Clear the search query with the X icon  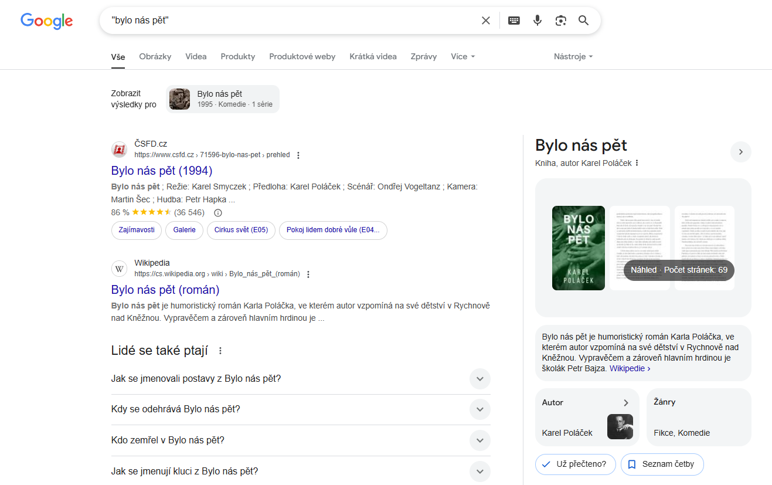point(485,20)
